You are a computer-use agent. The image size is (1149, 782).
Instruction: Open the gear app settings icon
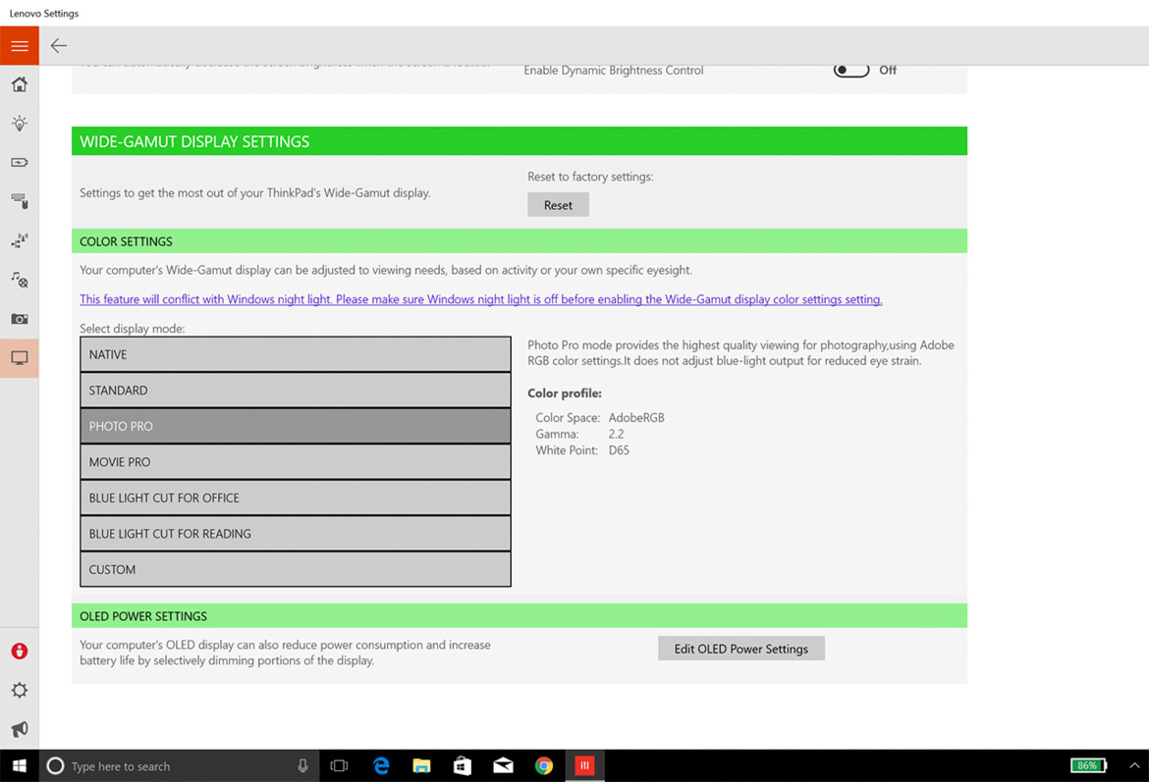[x=19, y=691]
